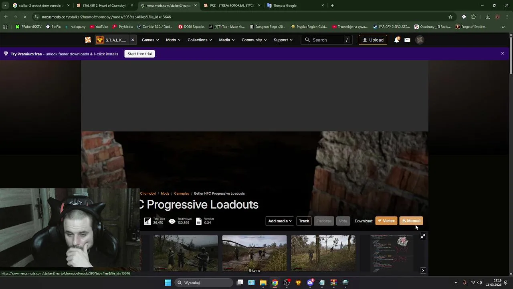The image size is (513, 289).
Task: Open Chrome downloads icon
Action: (488, 17)
